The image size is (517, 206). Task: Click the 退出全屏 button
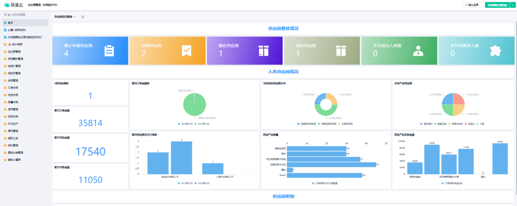click(x=472, y=5)
